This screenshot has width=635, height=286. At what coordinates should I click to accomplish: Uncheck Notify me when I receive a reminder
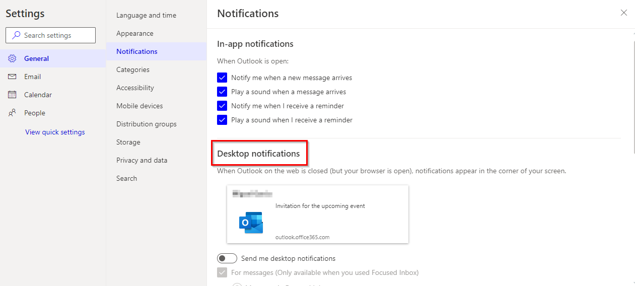point(222,106)
